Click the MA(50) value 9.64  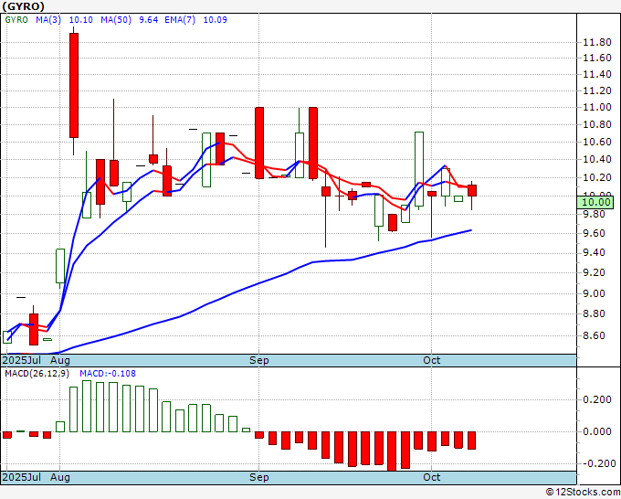149,20
